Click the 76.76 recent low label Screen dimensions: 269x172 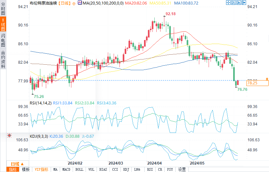(x=242, y=89)
